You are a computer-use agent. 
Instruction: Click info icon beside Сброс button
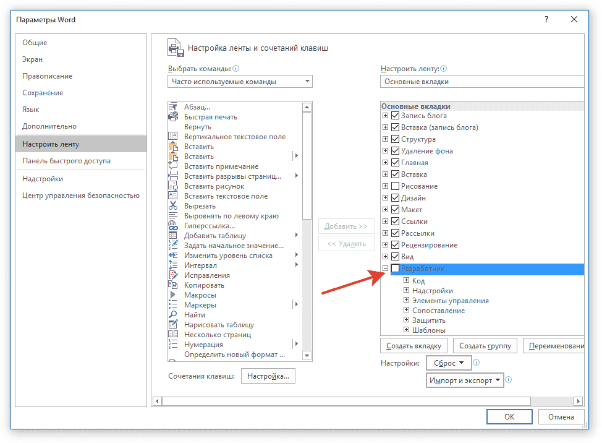point(477,363)
